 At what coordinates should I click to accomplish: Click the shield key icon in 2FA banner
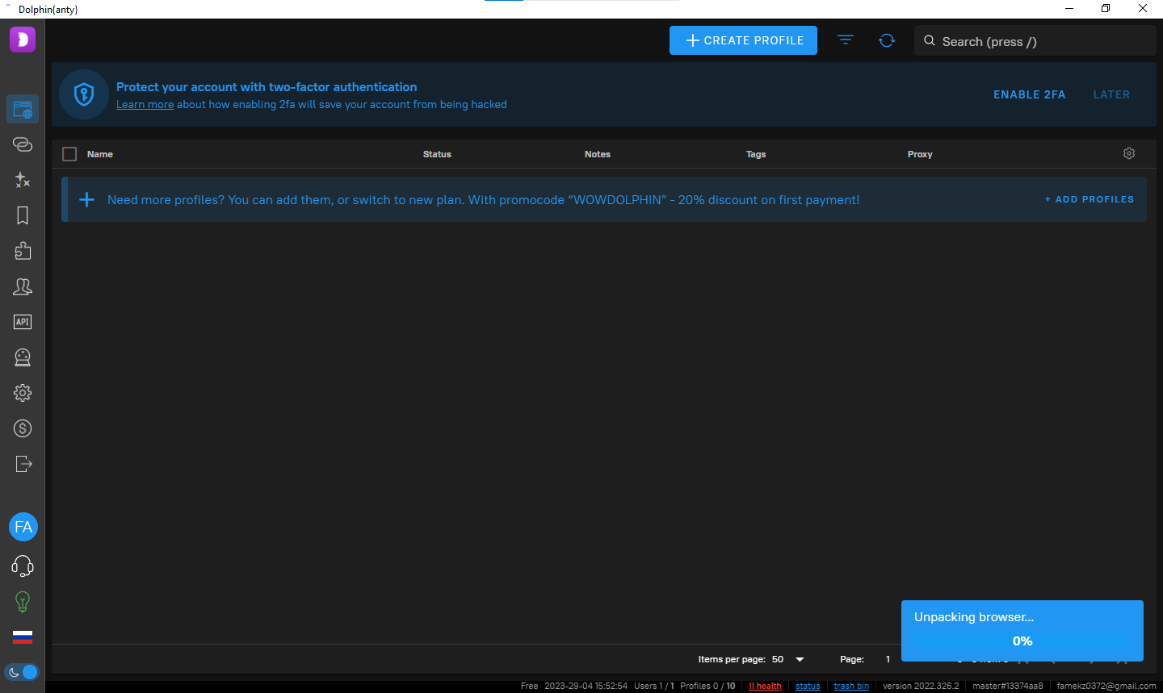84,94
